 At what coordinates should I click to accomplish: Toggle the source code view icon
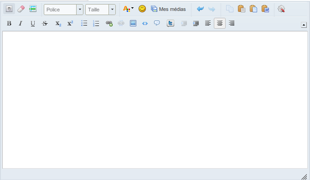pyautogui.click(x=9, y=9)
